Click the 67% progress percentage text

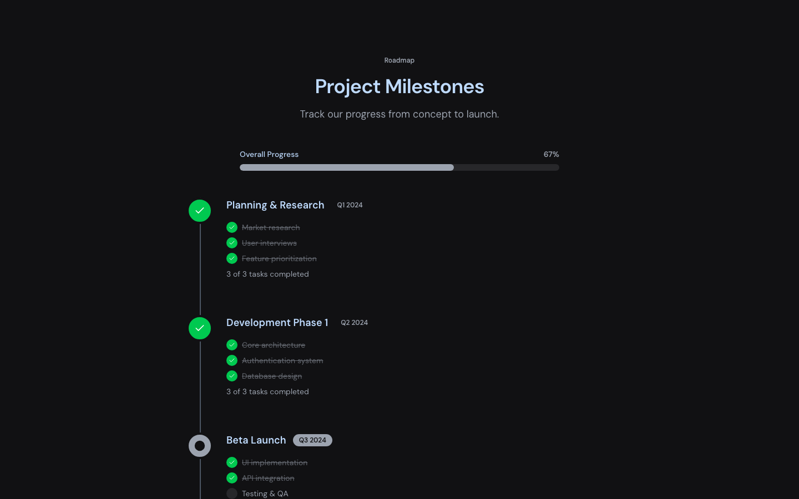tap(551, 155)
